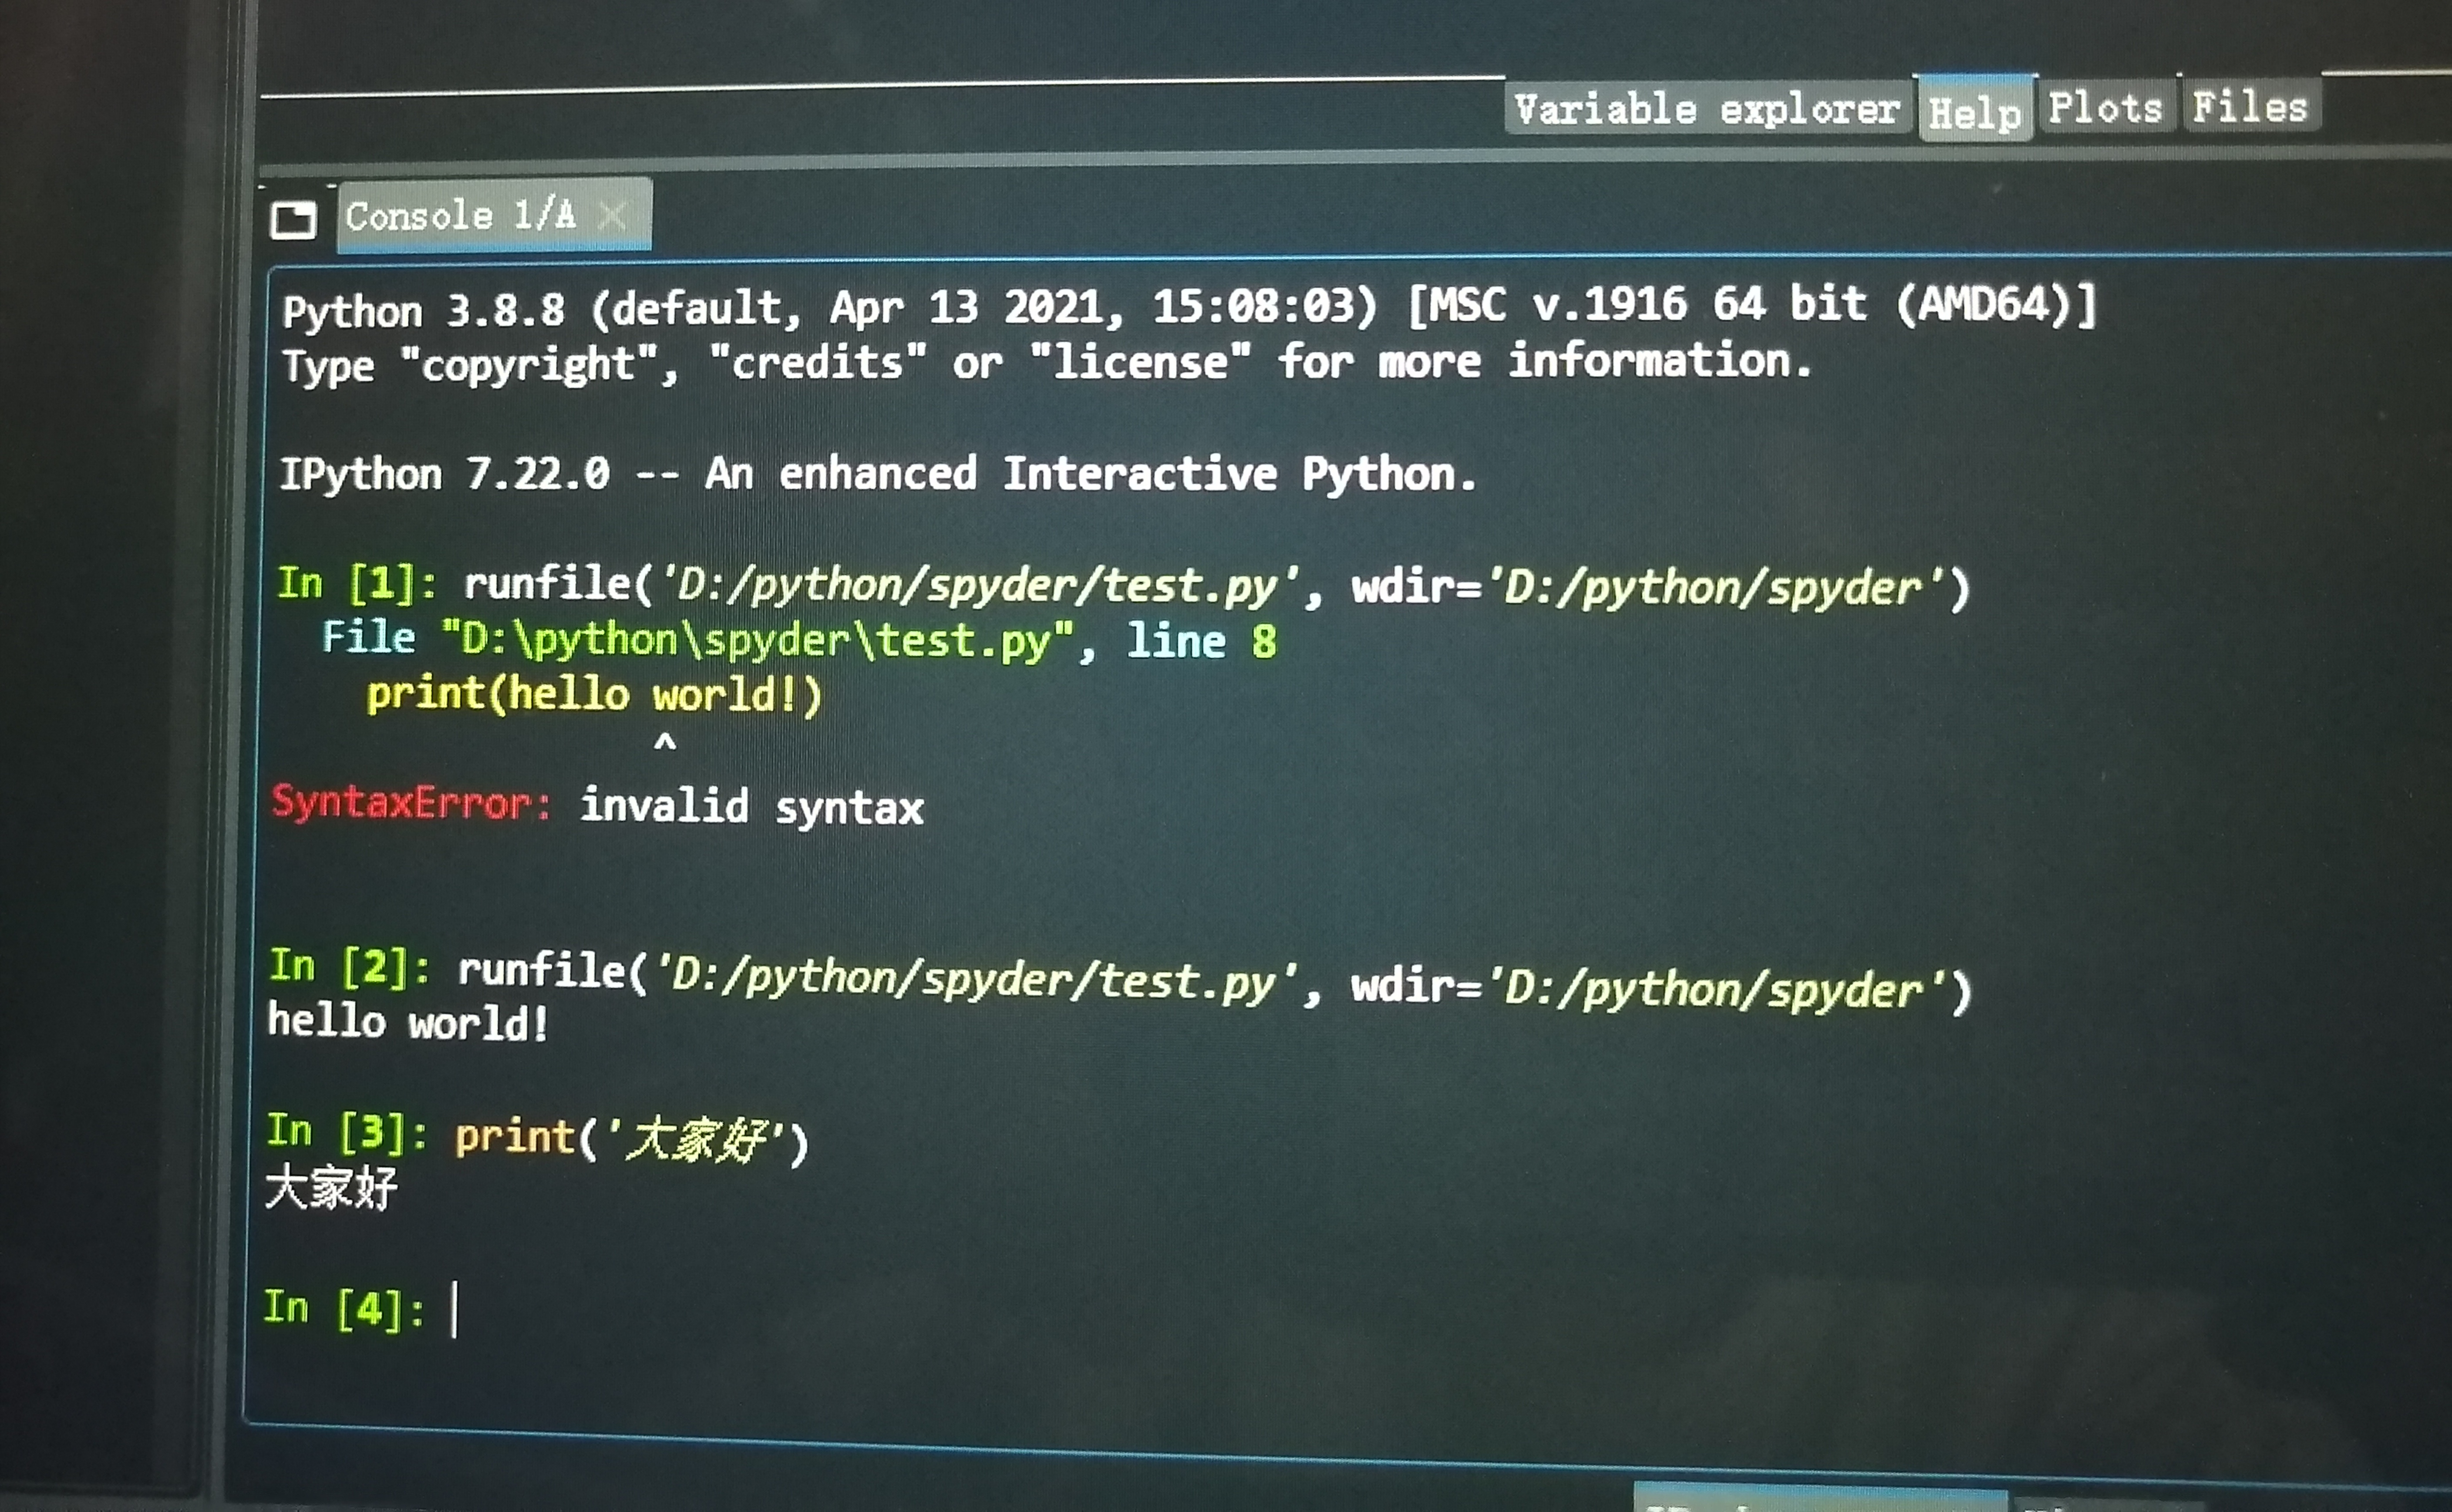Click the '大家好' output text
The image size is (2452, 1512).
click(x=331, y=1188)
